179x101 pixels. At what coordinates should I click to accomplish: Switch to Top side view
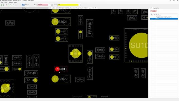(23, 5)
